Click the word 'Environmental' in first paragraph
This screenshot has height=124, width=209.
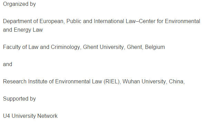[x=182, y=21]
